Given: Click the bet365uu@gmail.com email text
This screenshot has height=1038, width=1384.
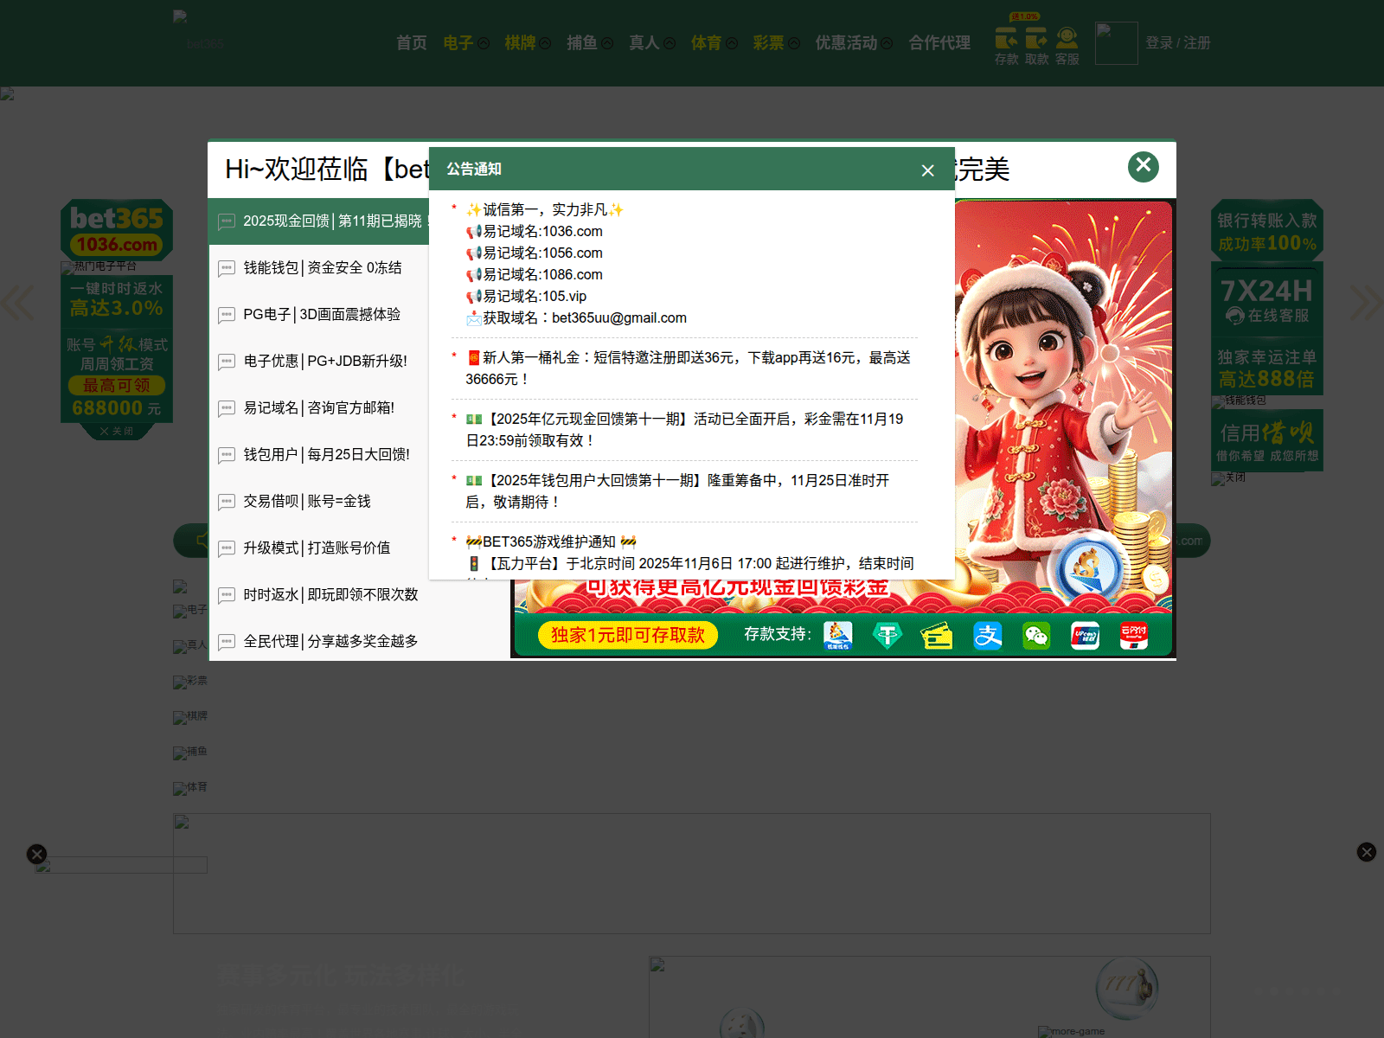Looking at the screenshot, I should pos(619,318).
